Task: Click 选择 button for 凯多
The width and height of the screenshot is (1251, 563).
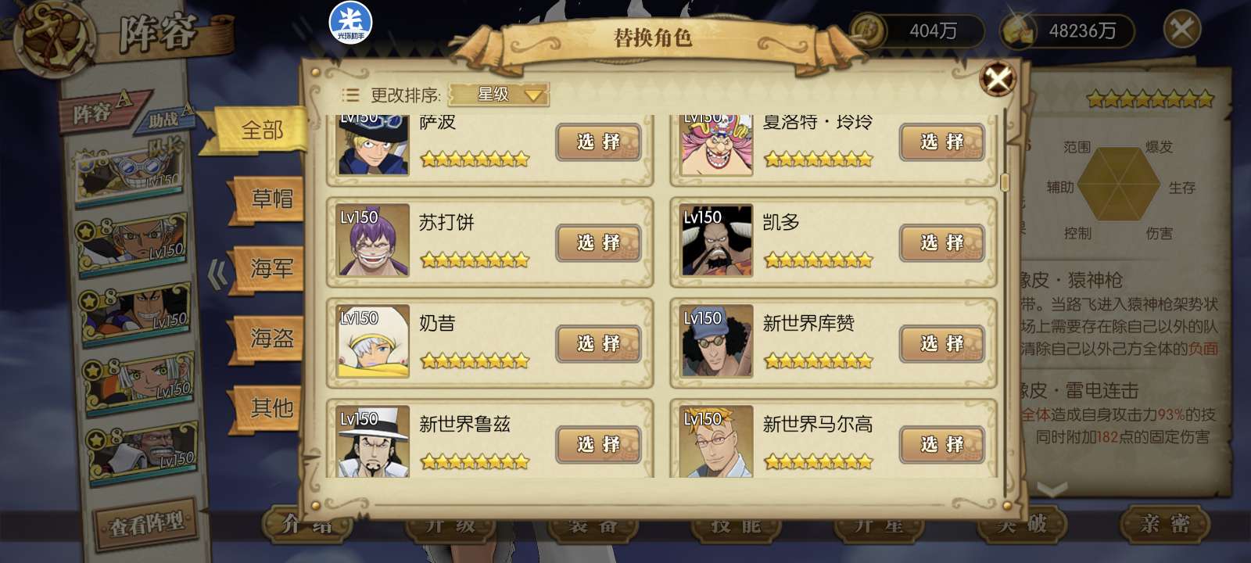Action: (x=941, y=242)
